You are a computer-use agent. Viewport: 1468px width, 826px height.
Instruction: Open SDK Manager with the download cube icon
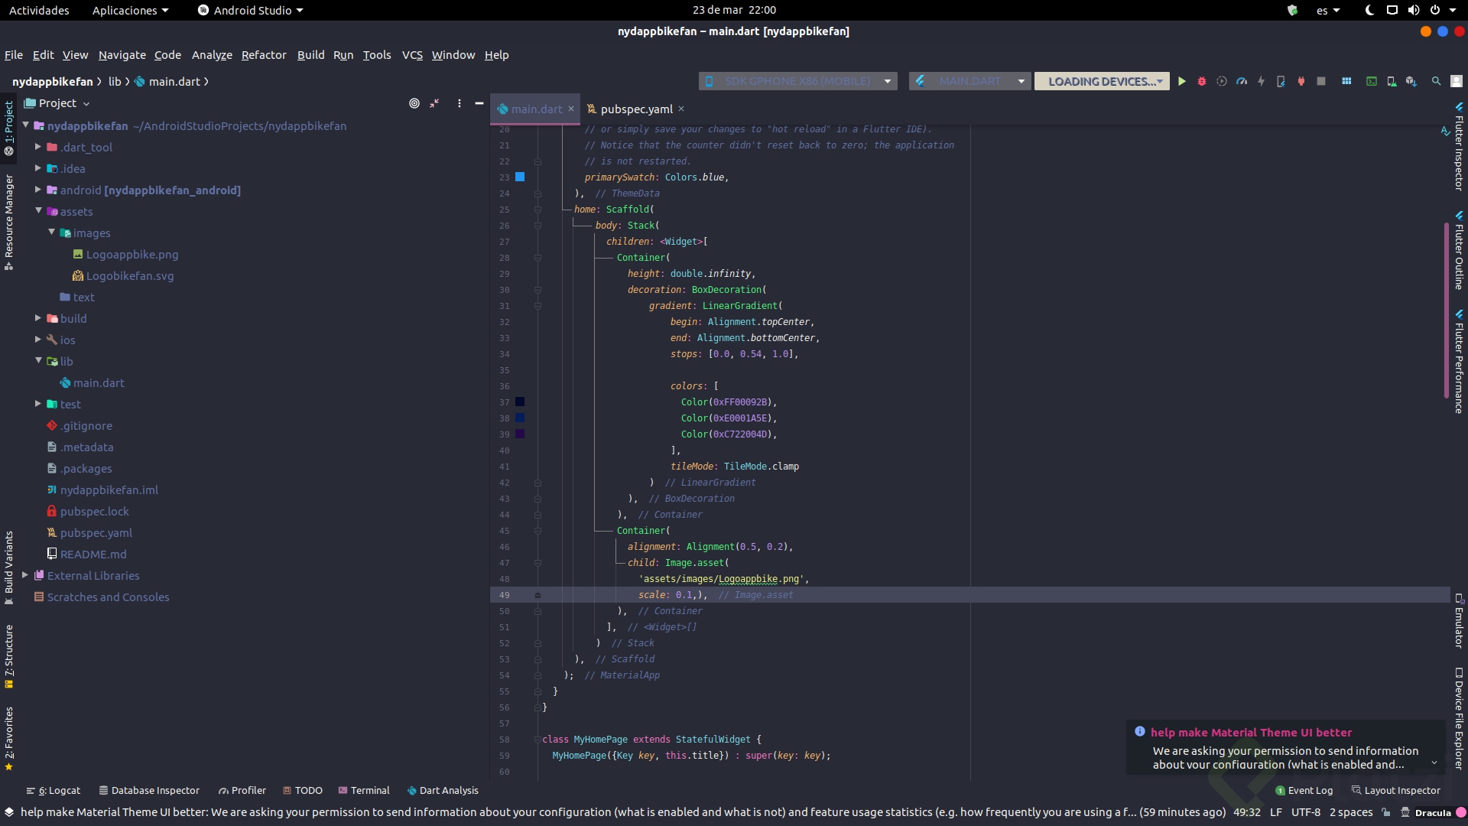pos(1411,81)
